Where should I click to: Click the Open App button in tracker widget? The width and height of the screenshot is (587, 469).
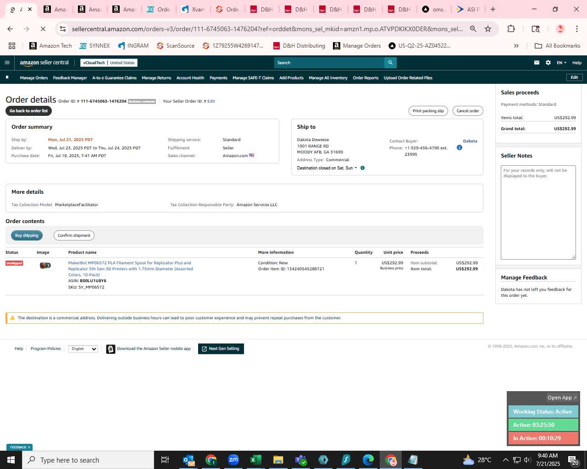[562, 398]
